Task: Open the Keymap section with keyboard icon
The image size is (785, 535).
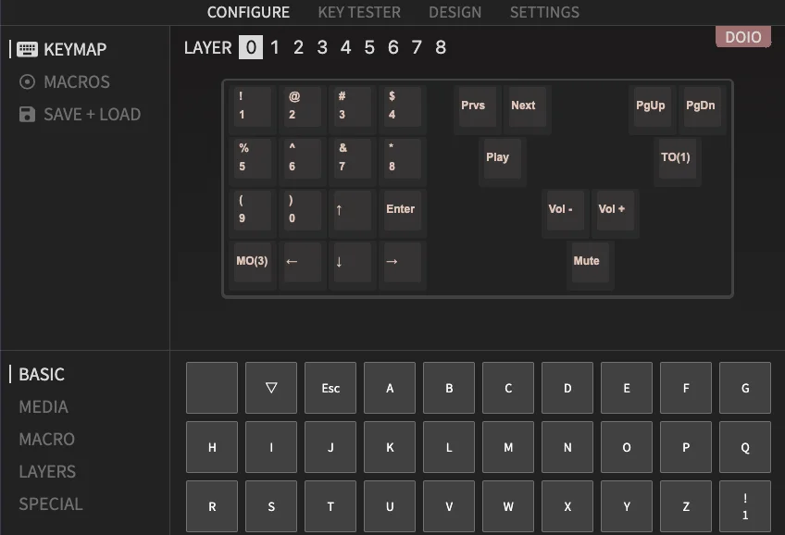Action: point(62,49)
